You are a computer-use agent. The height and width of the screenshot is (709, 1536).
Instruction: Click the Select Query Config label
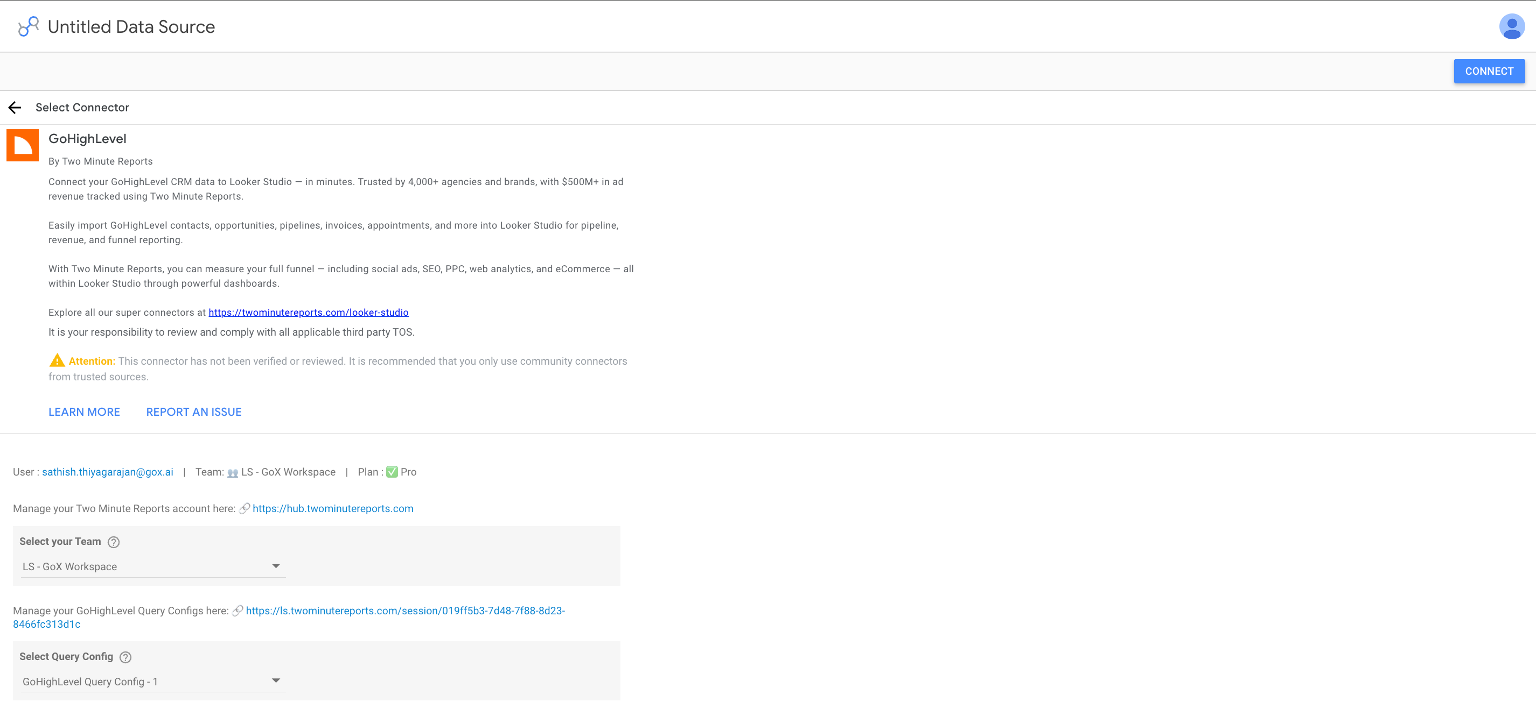(66, 657)
